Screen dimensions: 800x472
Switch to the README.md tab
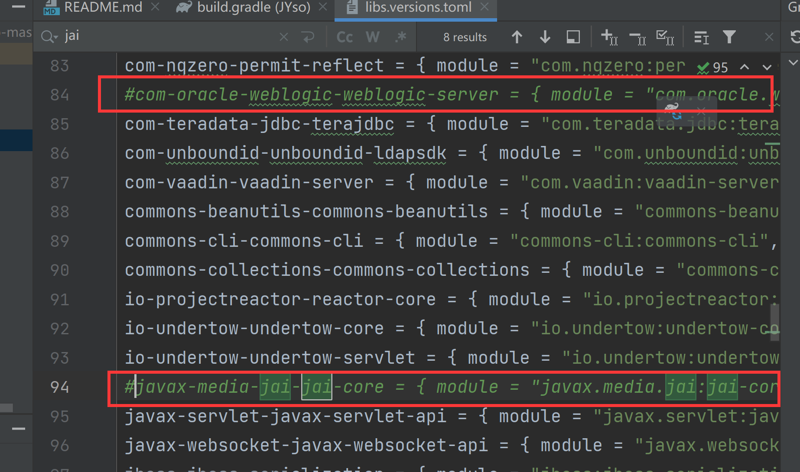(x=93, y=7)
